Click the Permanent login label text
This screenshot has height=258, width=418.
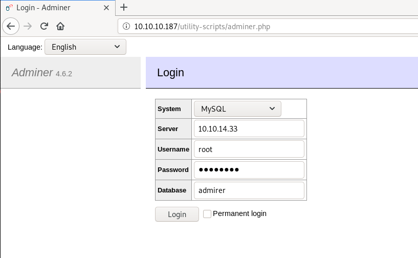tap(239, 213)
